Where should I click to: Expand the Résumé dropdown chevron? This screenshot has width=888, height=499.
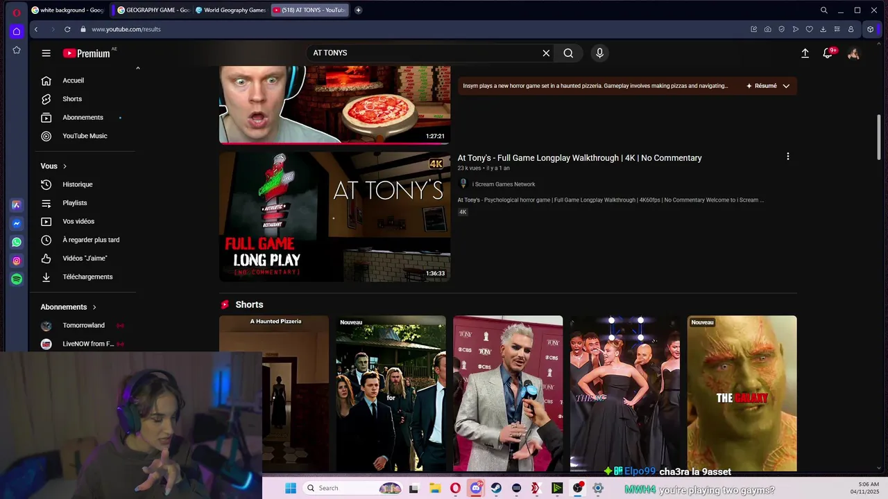(x=786, y=86)
